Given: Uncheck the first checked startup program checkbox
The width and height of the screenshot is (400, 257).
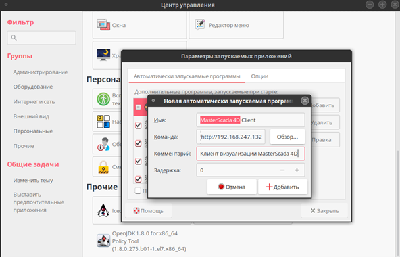Looking at the screenshot, I should 138,125.
